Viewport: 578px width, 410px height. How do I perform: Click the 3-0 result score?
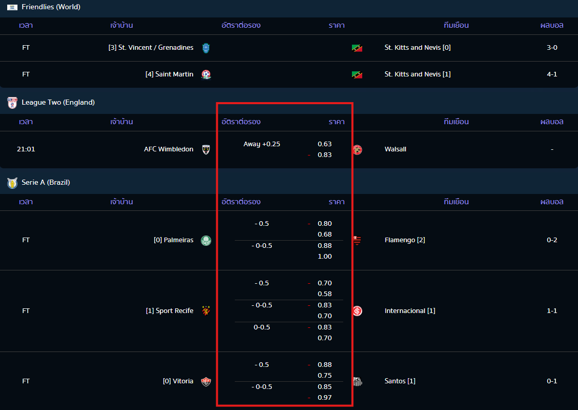pyautogui.click(x=552, y=48)
